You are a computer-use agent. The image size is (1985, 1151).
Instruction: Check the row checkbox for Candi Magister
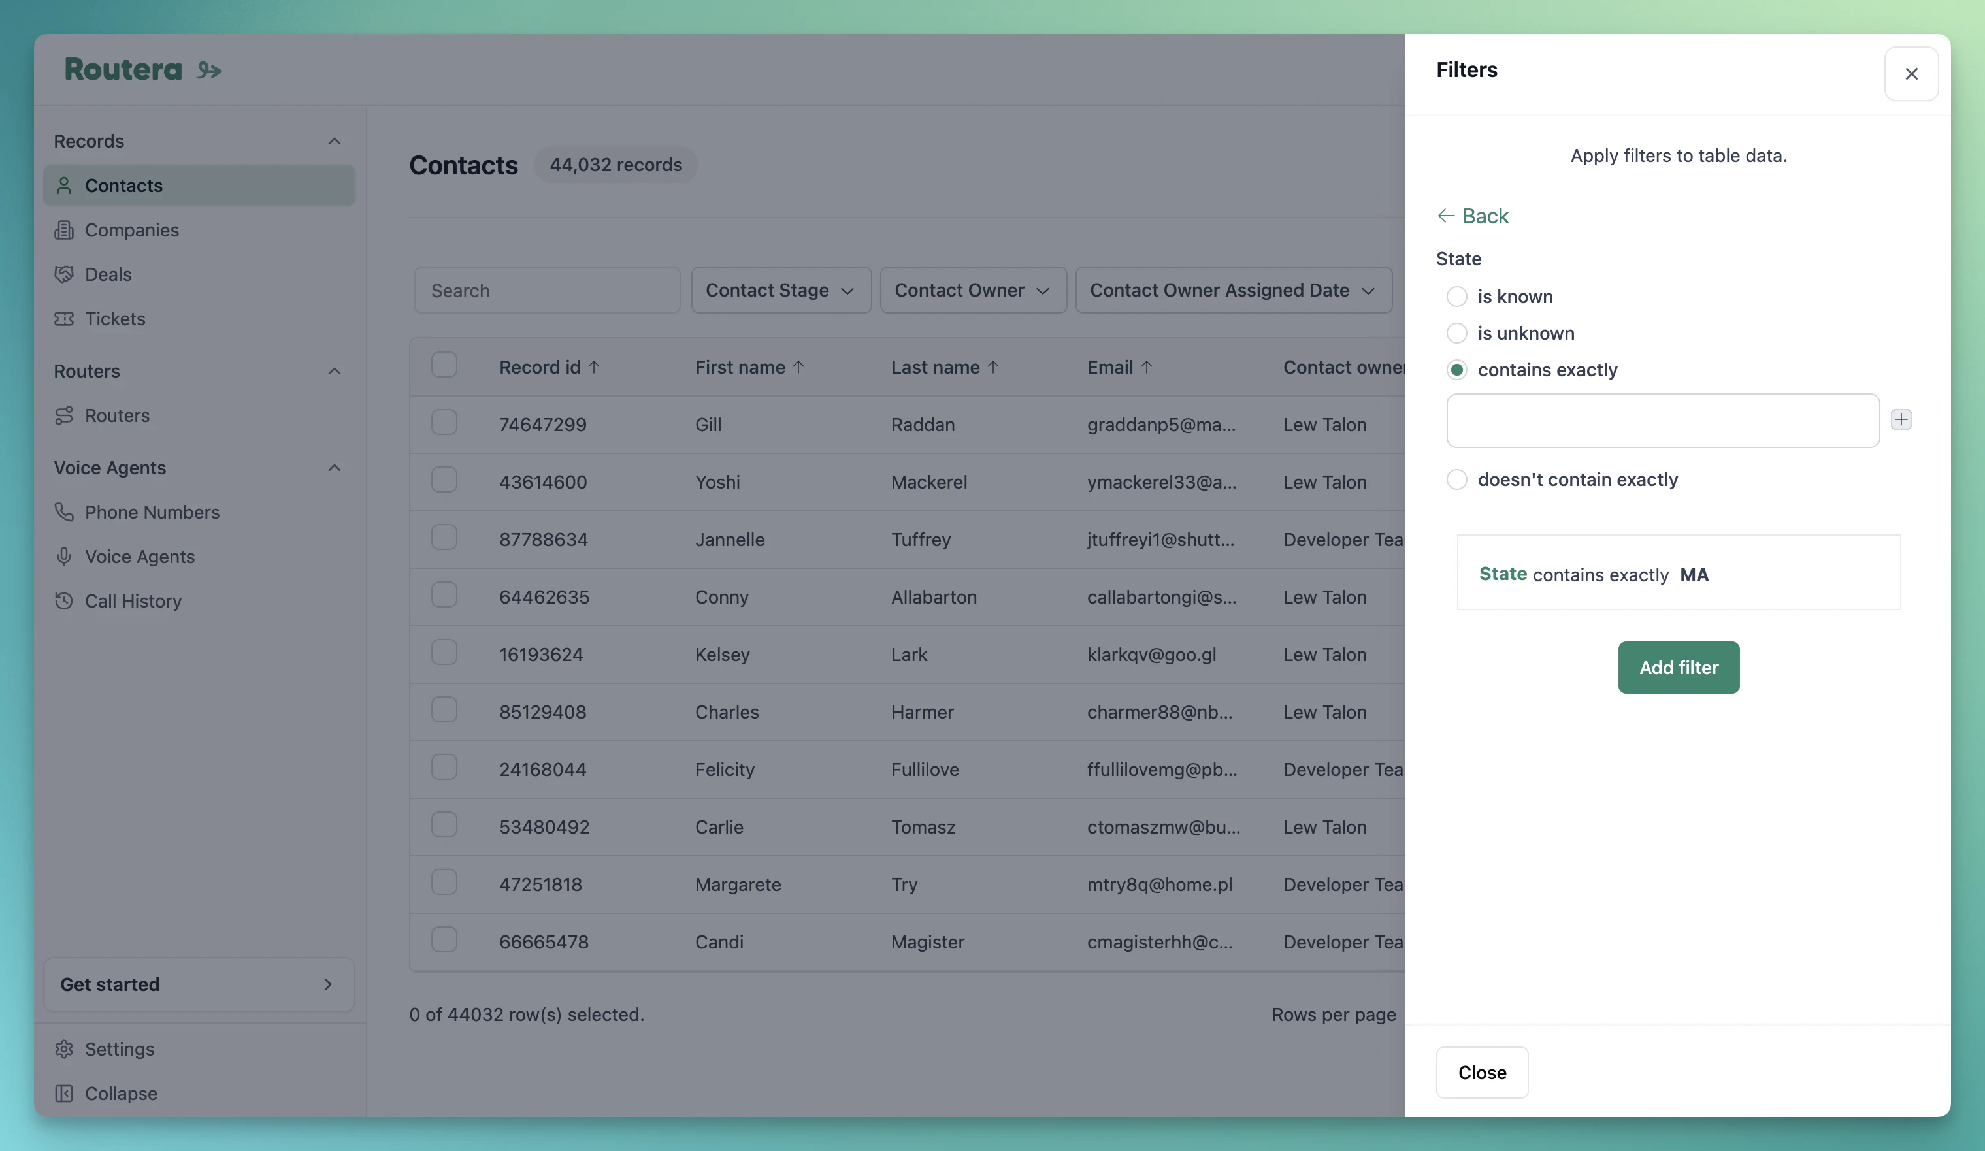(444, 940)
